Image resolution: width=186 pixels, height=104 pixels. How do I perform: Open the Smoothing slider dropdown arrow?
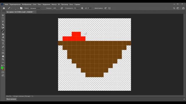(79, 8)
